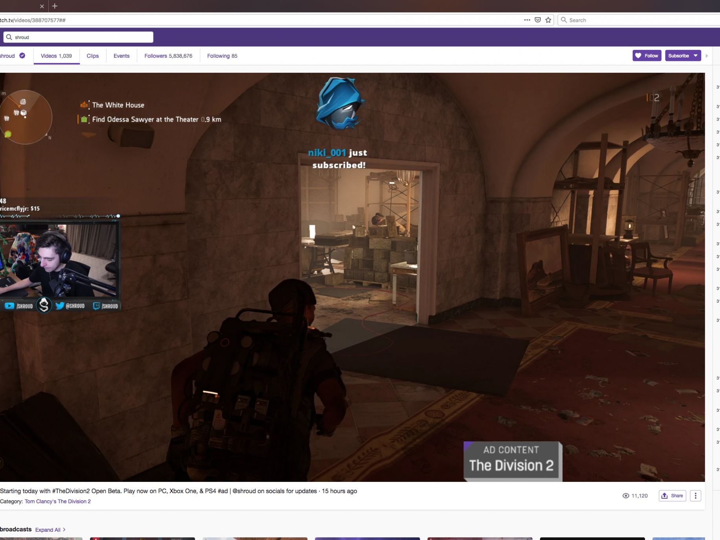Screen dimensions: 720x540
Task: Click the view count eye icon
Action: click(626, 496)
